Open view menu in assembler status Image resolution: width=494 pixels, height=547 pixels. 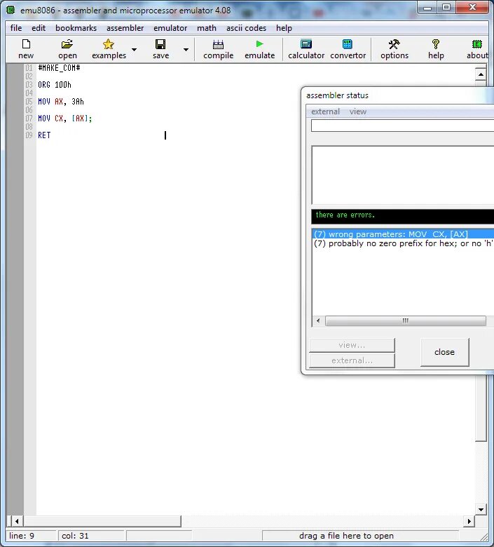(x=358, y=112)
